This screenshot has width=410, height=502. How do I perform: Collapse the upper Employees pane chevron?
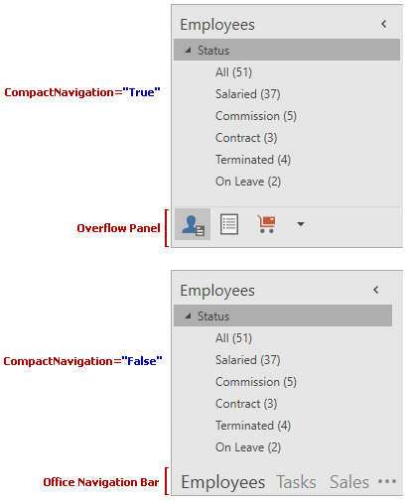click(x=384, y=24)
